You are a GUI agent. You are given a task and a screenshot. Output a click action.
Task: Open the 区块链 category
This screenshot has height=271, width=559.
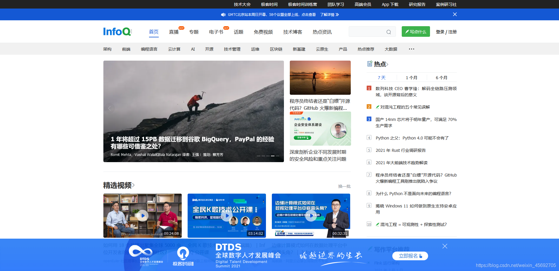click(x=276, y=49)
